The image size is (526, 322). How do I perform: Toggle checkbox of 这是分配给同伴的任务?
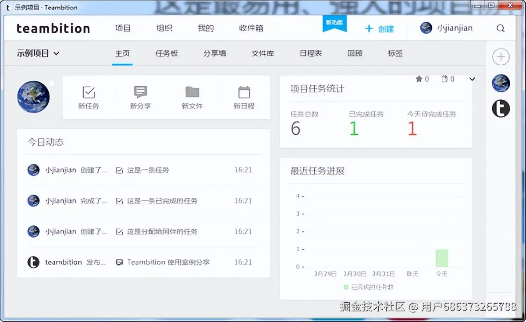click(119, 231)
